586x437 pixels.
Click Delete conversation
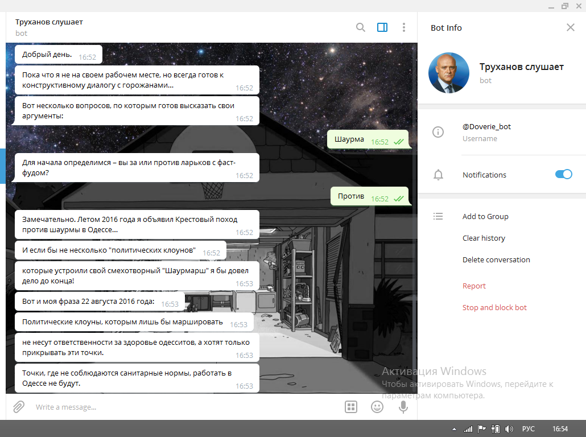(x=496, y=259)
